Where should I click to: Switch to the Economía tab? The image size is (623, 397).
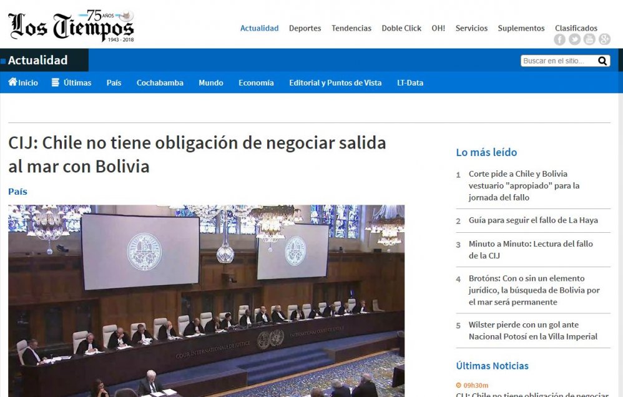pos(256,83)
